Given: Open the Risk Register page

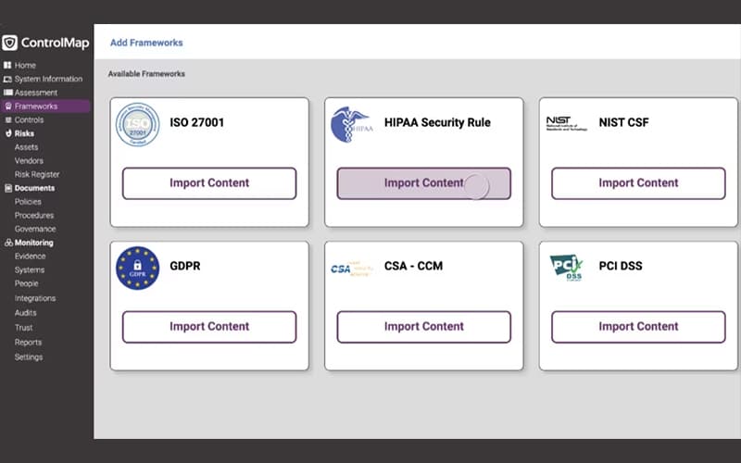Looking at the screenshot, I should click(37, 174).
